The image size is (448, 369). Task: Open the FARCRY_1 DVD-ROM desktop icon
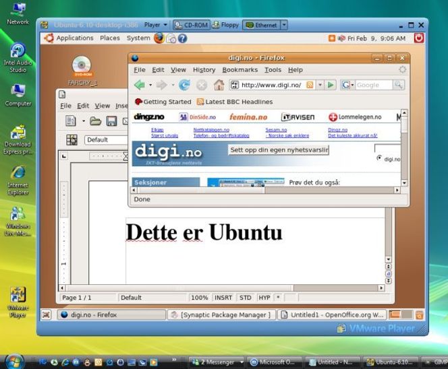82,71
